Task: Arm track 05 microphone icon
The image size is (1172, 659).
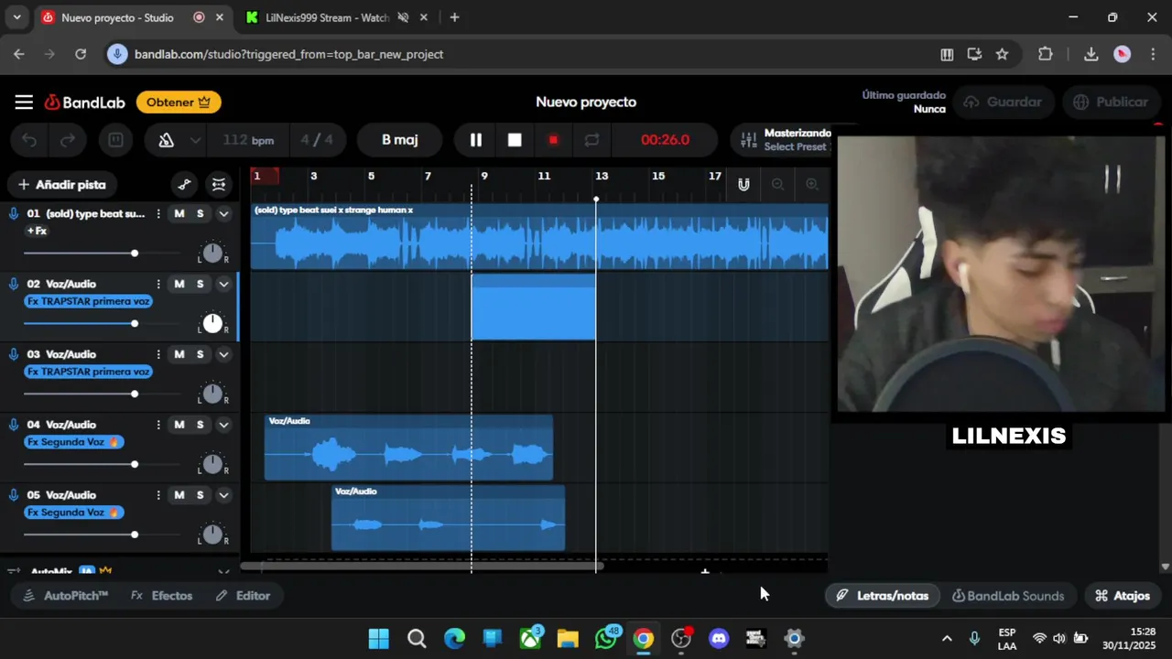Action: (x=13, y=495)
